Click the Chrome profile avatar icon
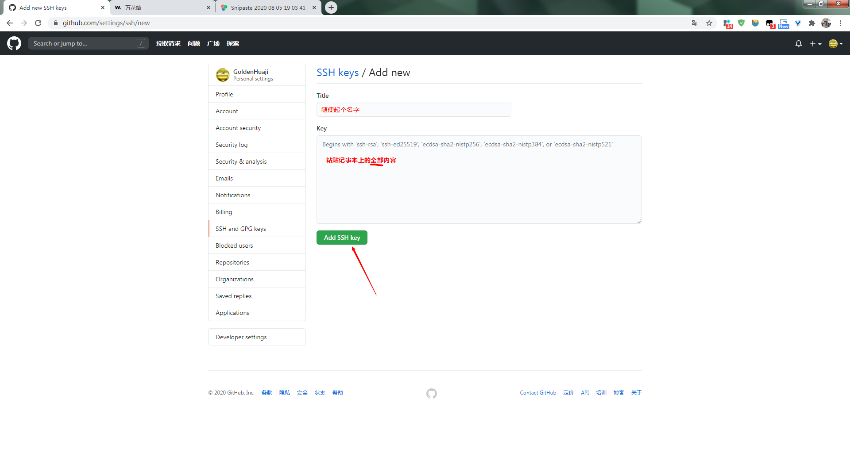The height and width of the screenshot is (460, 850). pos(826,23)
